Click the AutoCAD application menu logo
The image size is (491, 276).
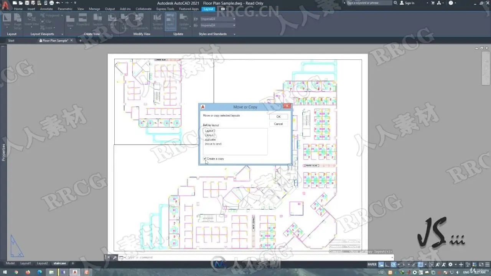tap(5, 5)
